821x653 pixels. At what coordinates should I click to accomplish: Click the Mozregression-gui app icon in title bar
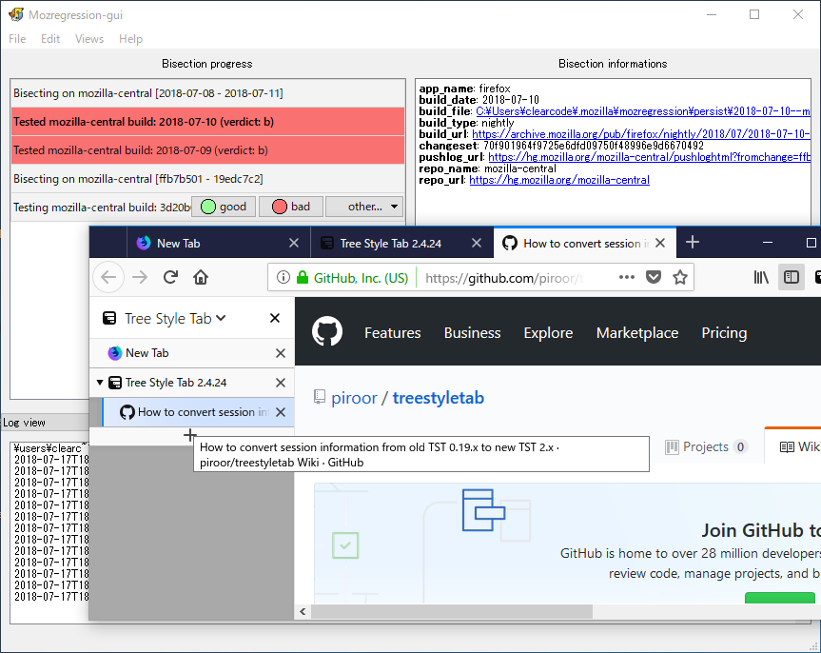[16, 14]
